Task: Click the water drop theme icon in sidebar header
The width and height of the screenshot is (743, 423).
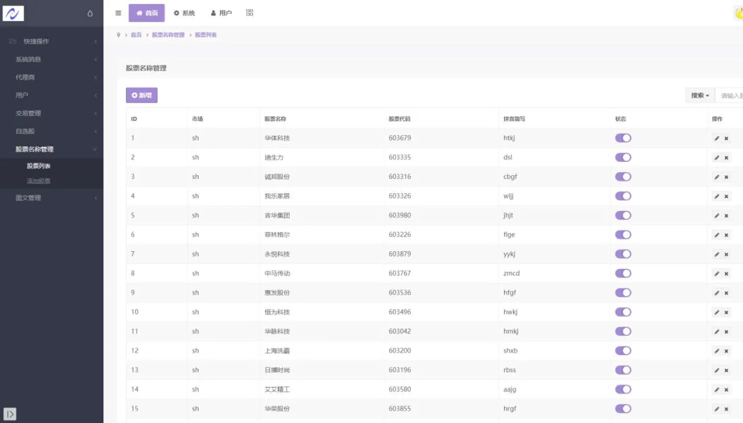Action: 90,13
